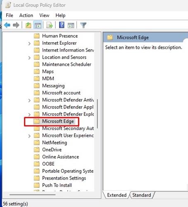Click the '56 setting(s)' status text
This screenshot has height=207, width=188.
[15, 204]
